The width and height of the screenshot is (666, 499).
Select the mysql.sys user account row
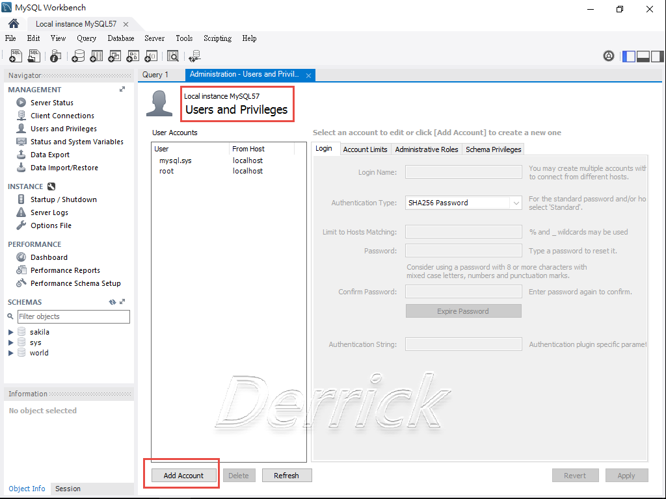pyautogui.click(x=229, y=161)
